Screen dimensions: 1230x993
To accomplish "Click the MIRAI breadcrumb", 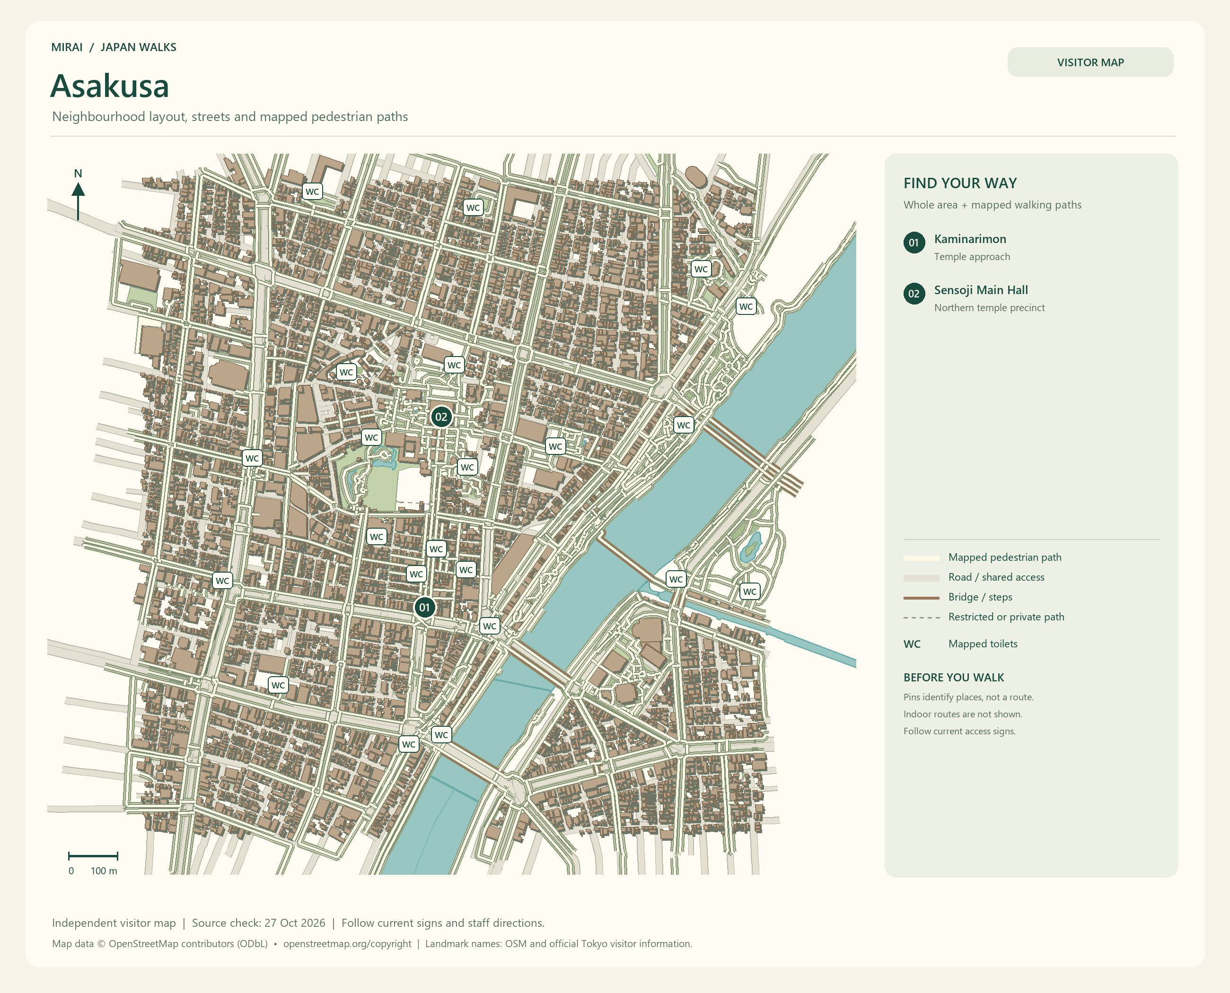I will coord(66,47).
